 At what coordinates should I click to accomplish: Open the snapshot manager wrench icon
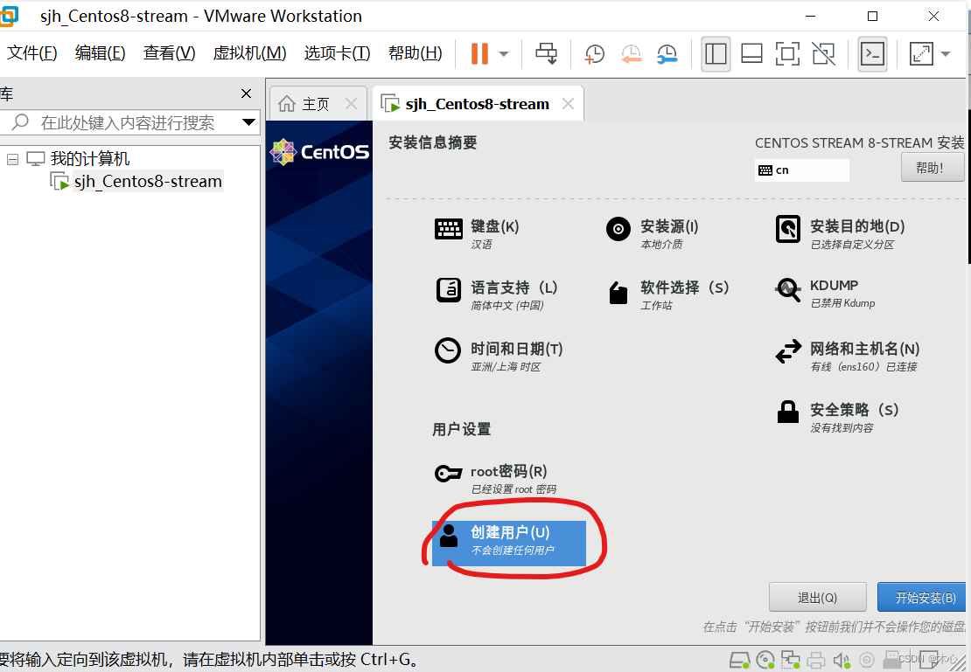pos(667,54)
